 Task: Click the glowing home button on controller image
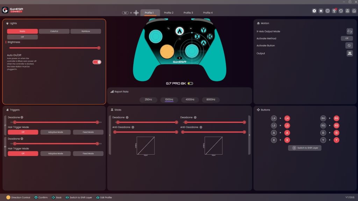(x=179, y=31)
